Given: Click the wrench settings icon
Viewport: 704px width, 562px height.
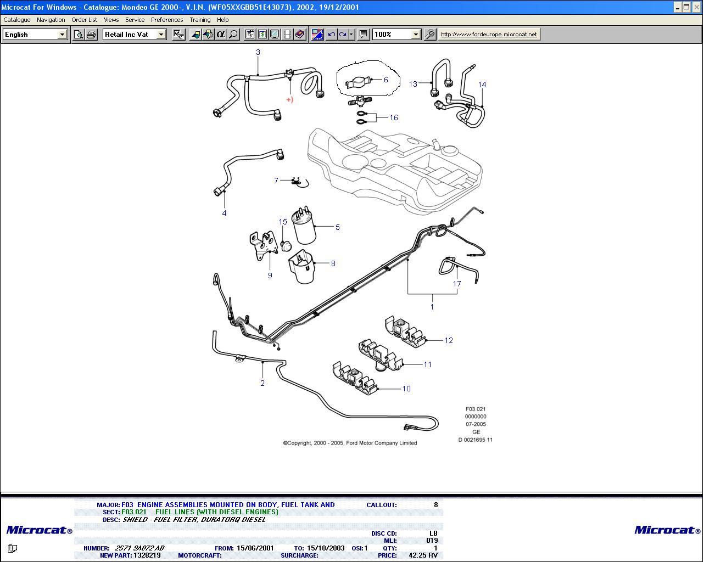Looking at the screenshot, I should [430, 35].
